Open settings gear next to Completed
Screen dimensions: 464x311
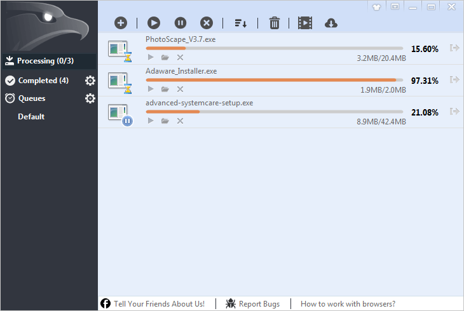click(90, 81)
